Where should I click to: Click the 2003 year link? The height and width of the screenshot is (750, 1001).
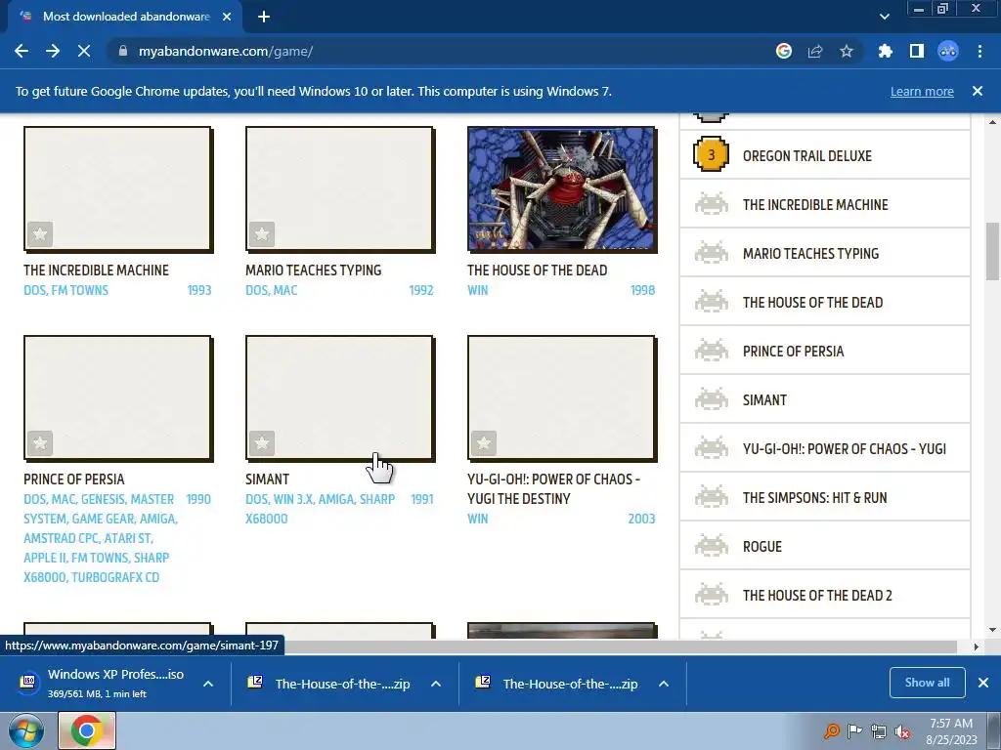pos(641,519)
